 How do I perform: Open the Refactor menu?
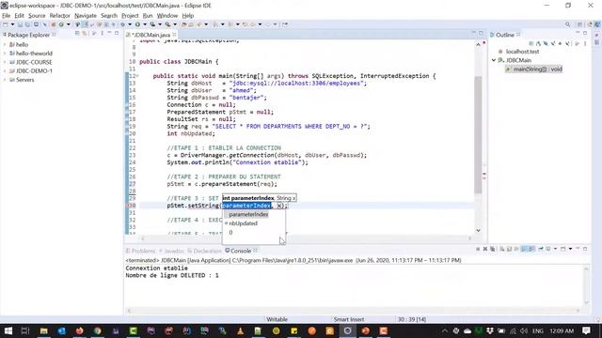coord(59,16)
